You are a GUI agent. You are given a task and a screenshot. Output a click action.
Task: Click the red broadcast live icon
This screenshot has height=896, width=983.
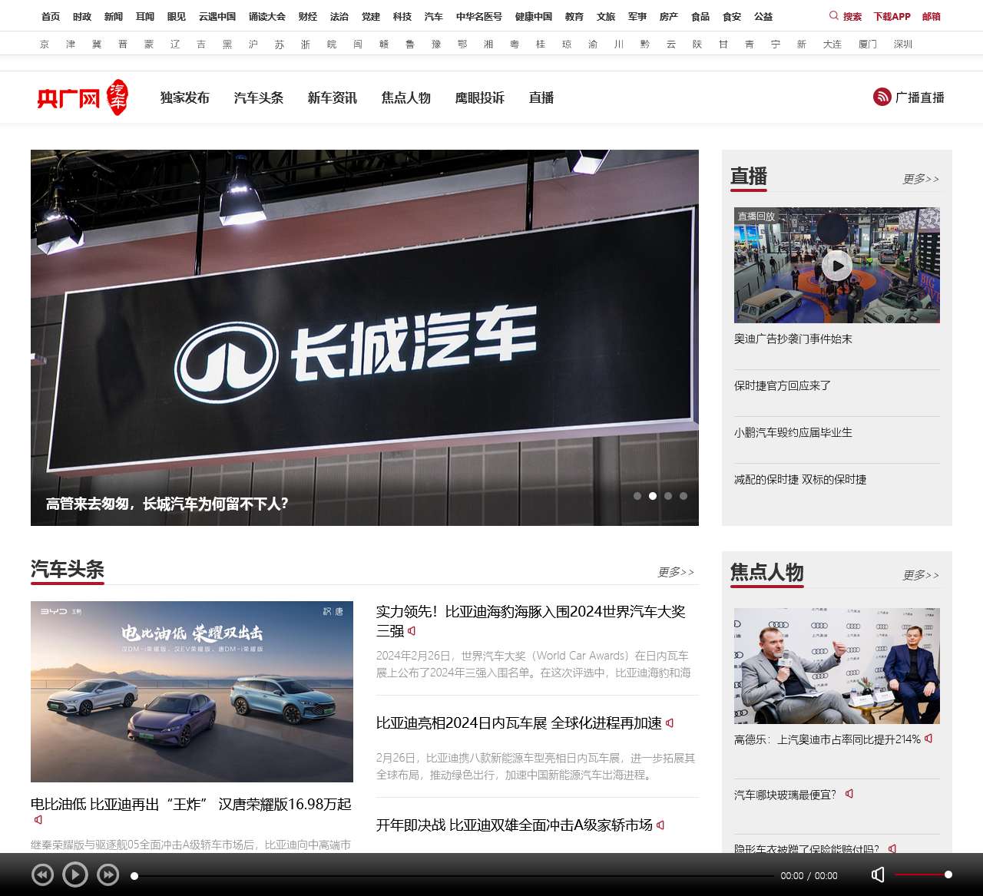(x=882, y=97)
